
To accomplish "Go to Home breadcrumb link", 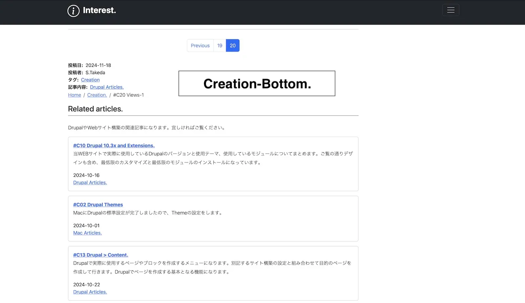I will click(74, 95).
